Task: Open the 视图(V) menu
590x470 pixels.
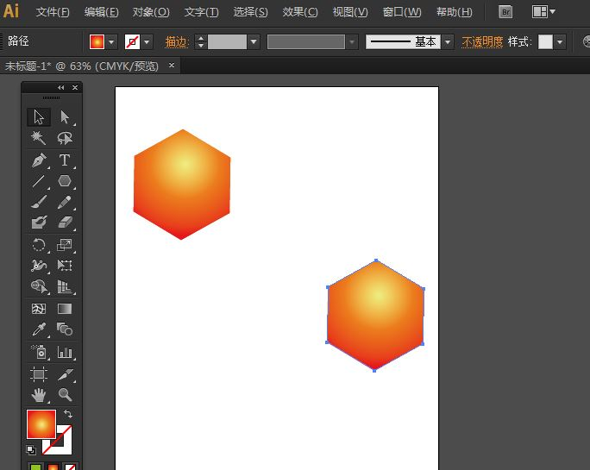Action: [x=350, y=12]
